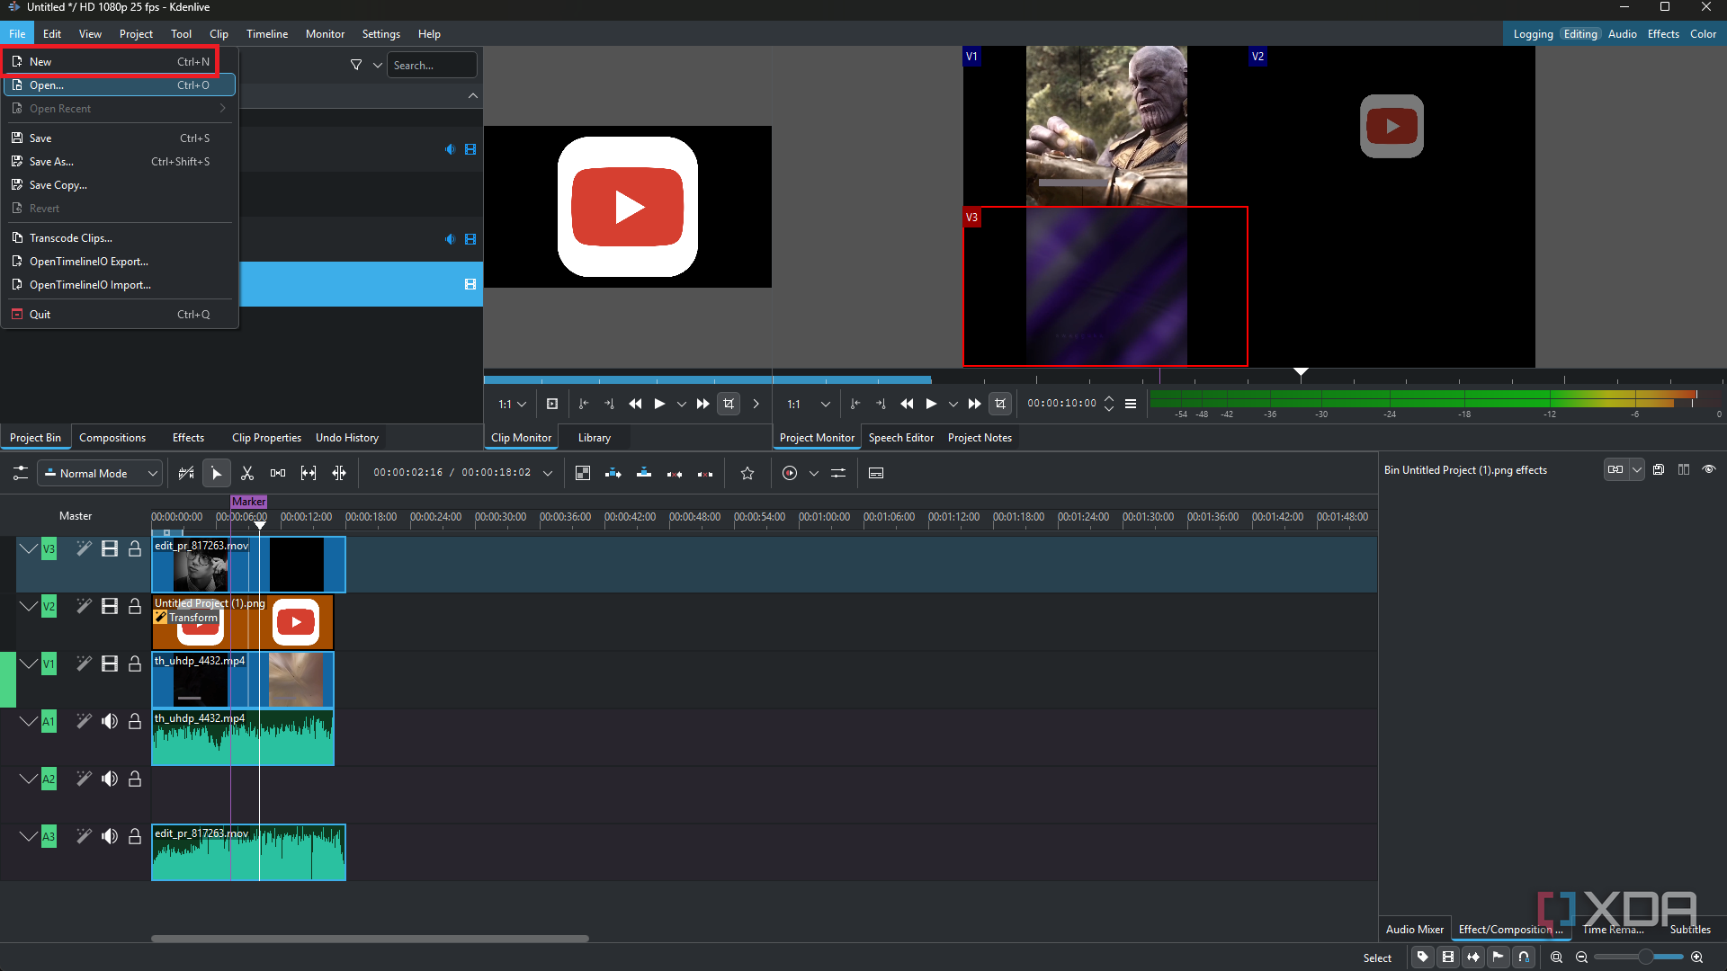Hide the V1 video track
The image size is (1727, 971).
point(110,664)
